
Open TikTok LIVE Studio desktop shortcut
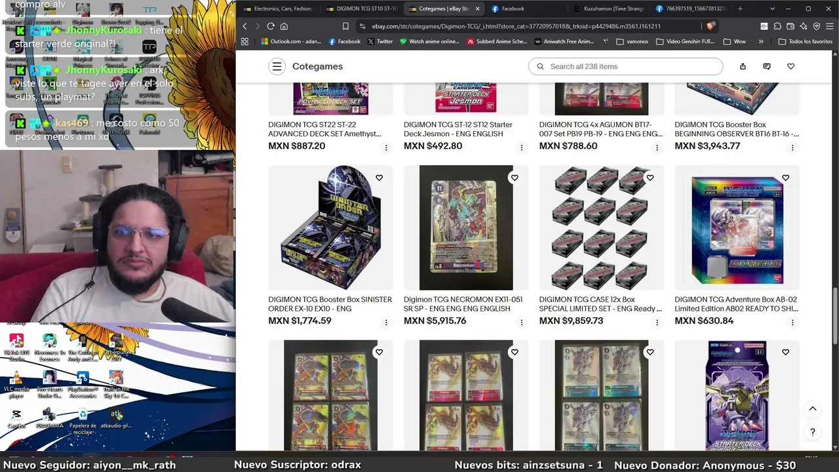point(16,346)
